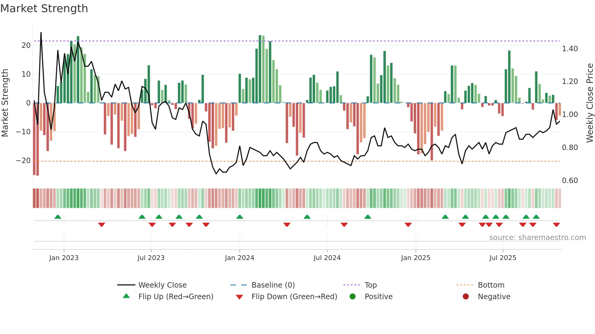Click the red Negative circle legend icon

pos(466,296)
